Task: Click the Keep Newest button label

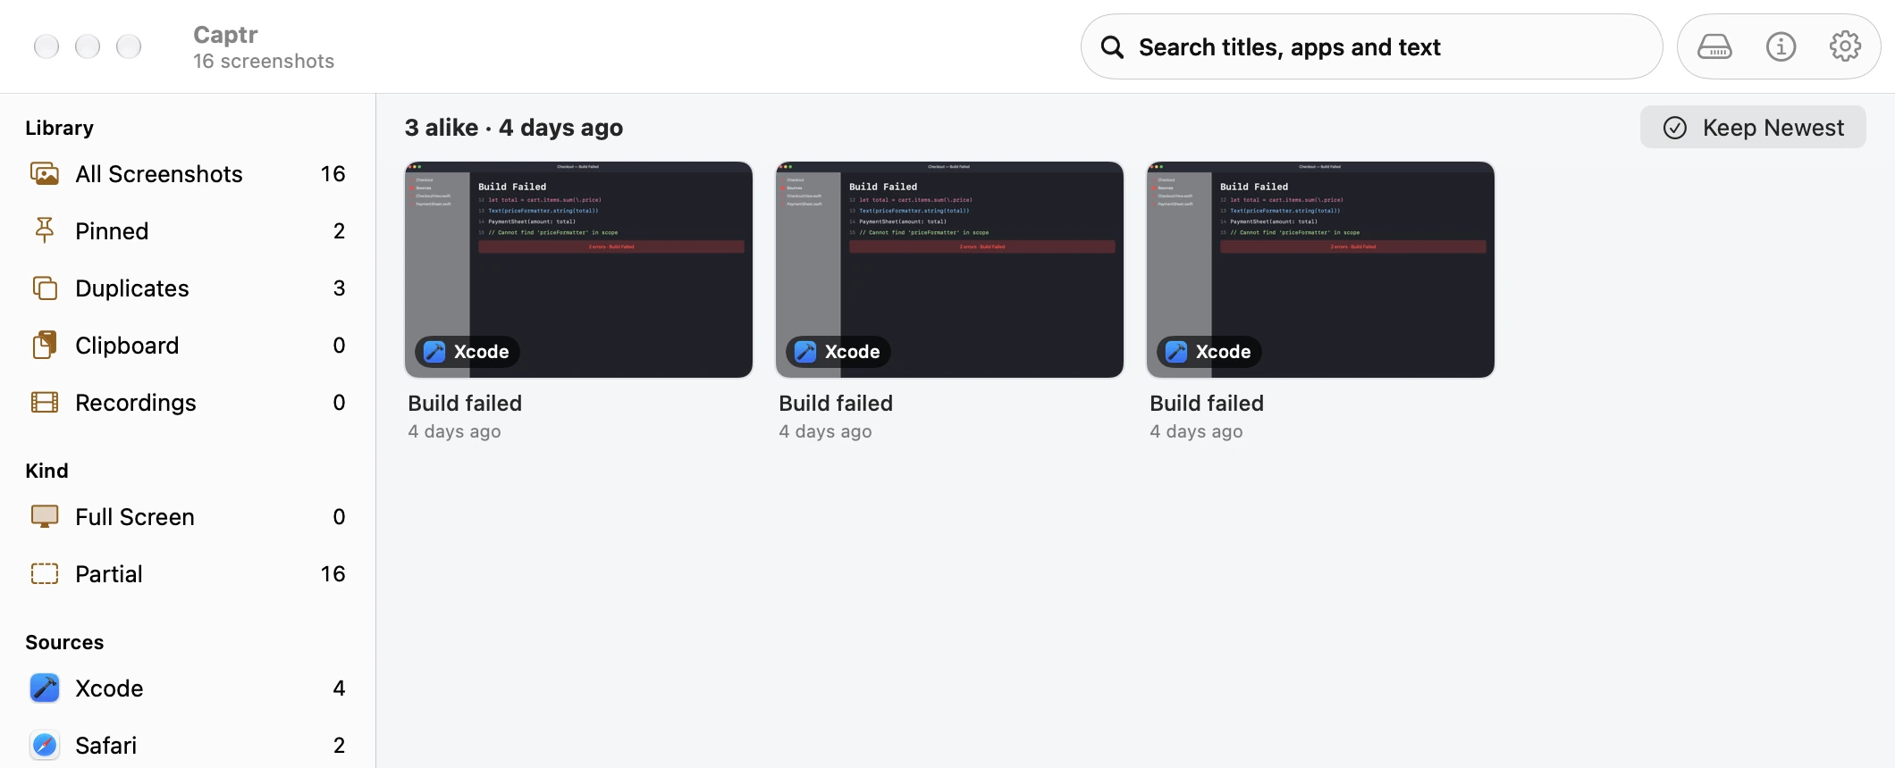Action: (1773, 128)
